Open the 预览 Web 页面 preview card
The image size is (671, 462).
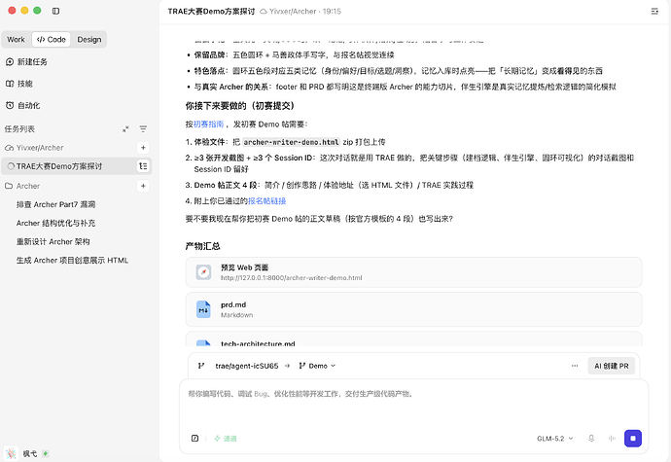[413, 272]
